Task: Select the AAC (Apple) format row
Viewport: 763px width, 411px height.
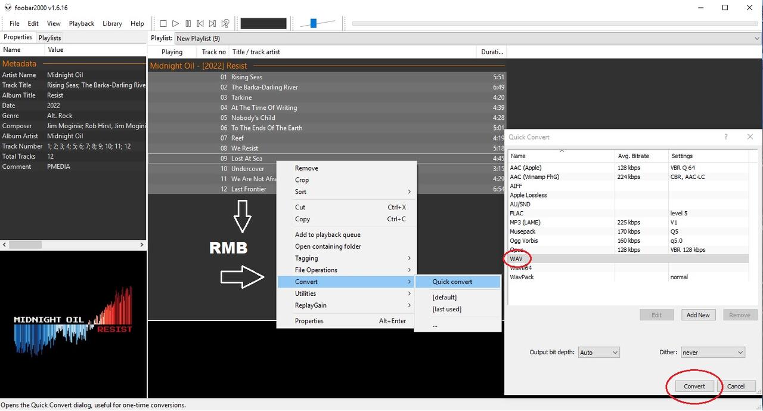Action: (x=628, y=168)
